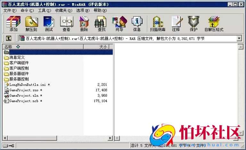The width and height of the screenshot is (246, 150).
Task: Run 测试 (Test) on the archive
Action: coord(49,24)
